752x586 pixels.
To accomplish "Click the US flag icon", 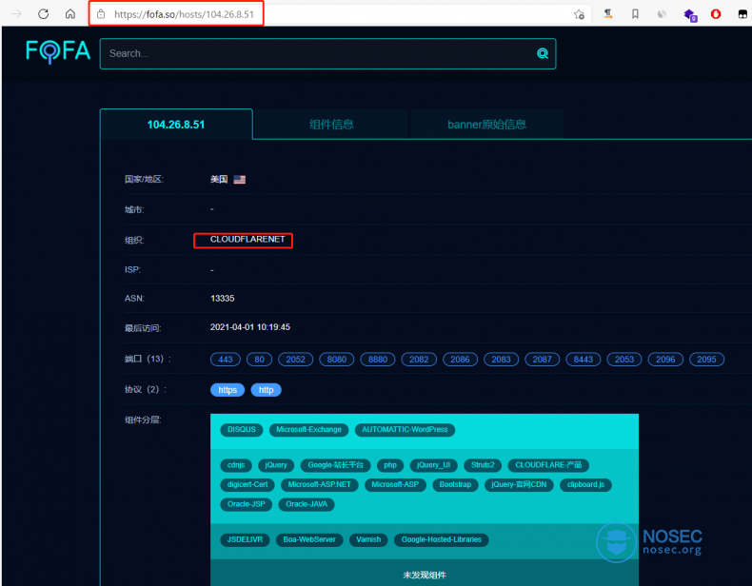I will (x=239, y=179).
